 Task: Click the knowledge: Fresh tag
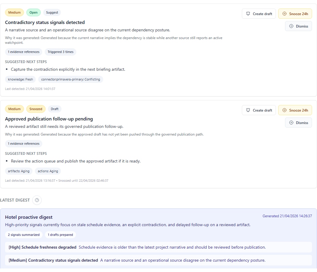pyautogui.click(x=20, y=79)
